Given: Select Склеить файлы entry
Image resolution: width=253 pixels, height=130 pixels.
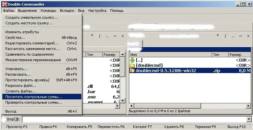Looking at the screenshot, I should (x=42, y=91).
